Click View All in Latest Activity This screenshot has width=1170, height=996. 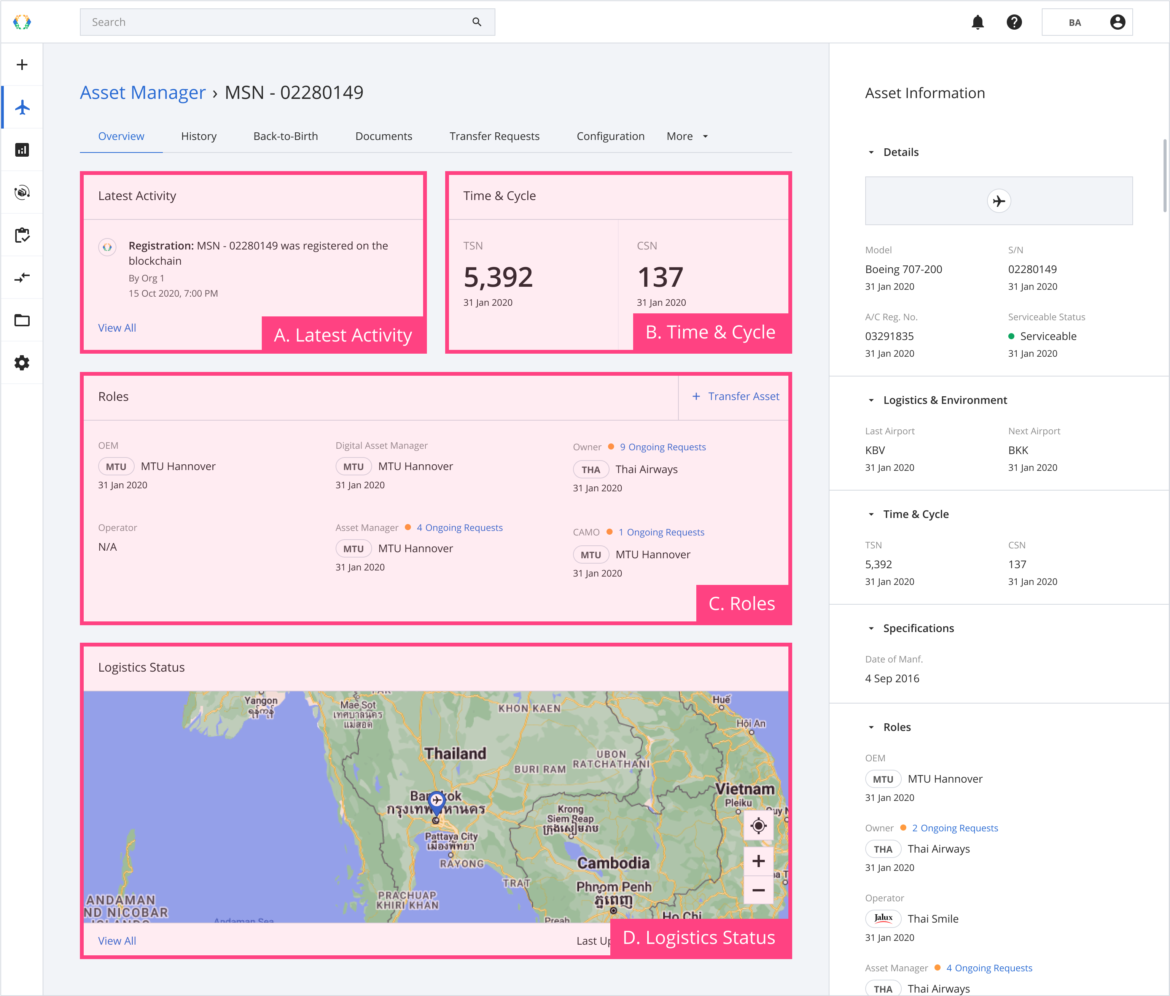117,328
